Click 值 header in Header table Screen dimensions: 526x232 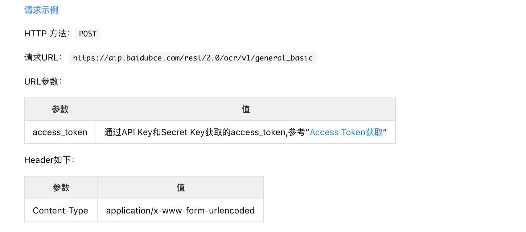tap(181, 188)
